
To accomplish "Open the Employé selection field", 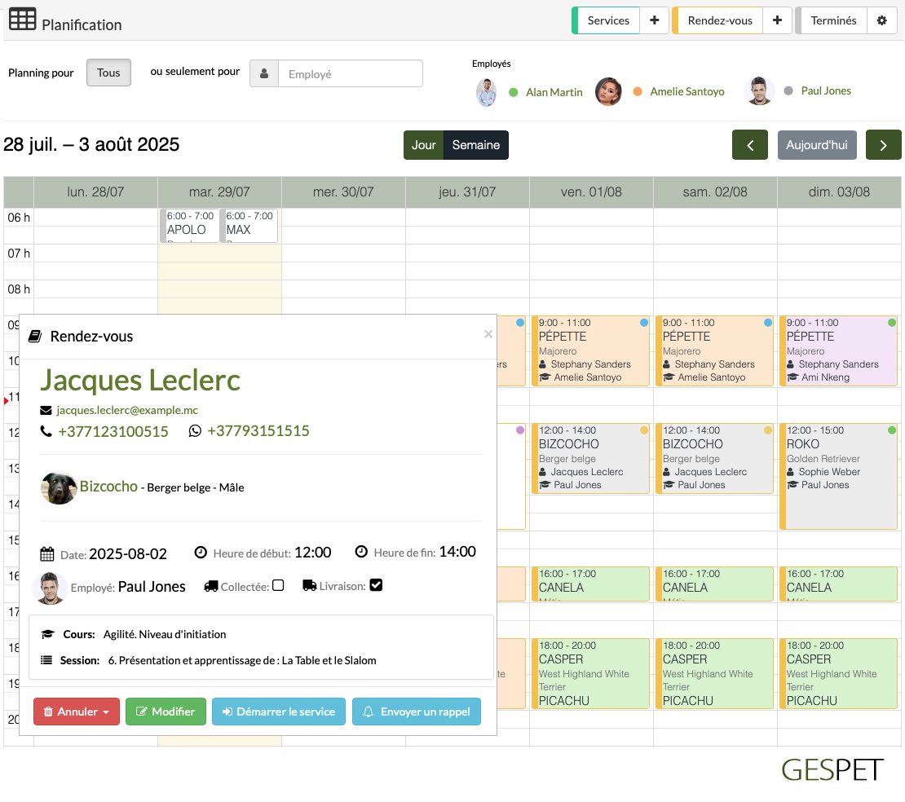I will (351, 74).
